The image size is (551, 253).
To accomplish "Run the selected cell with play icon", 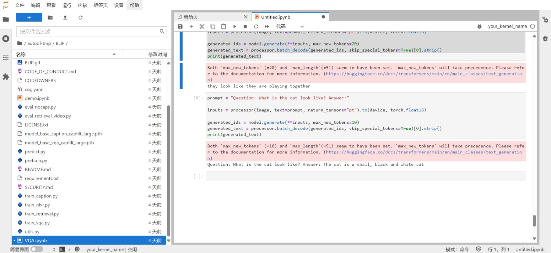I will click(235, 27).
